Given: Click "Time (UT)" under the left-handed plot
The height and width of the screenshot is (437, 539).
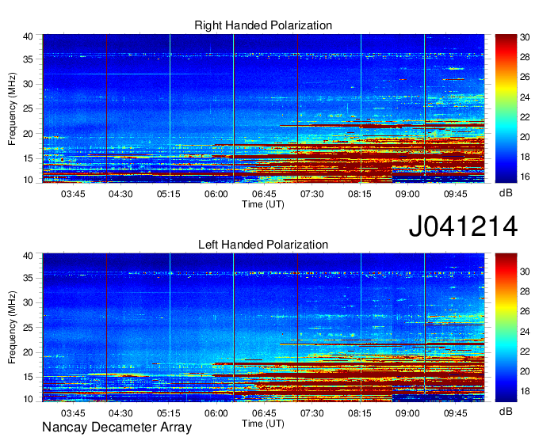Looking at the screenshot, I should click(263, 424).
